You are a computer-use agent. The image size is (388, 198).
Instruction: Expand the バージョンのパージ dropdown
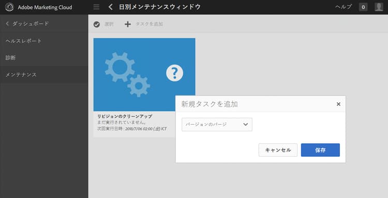point(217,124)
